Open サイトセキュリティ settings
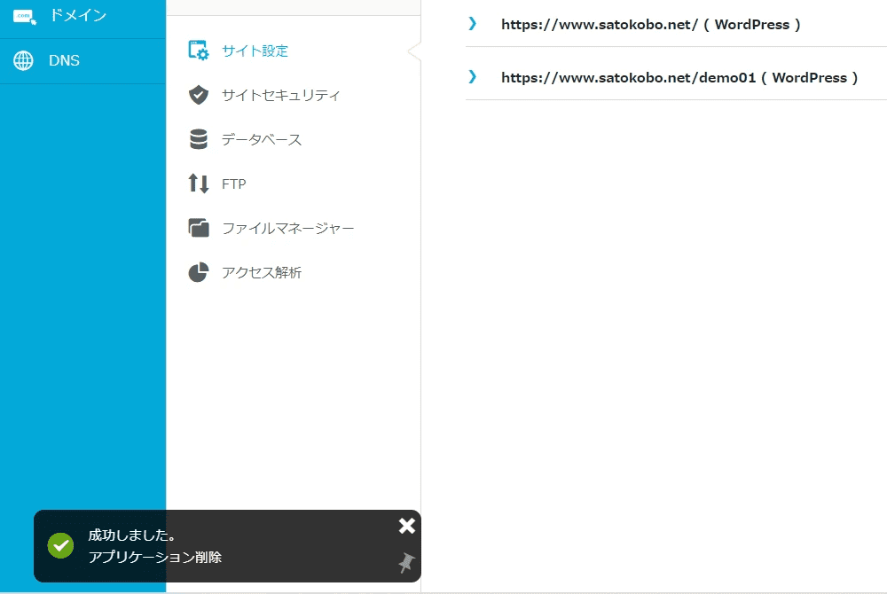This screenshot has width=887, height=594. (x=280, y=95)
